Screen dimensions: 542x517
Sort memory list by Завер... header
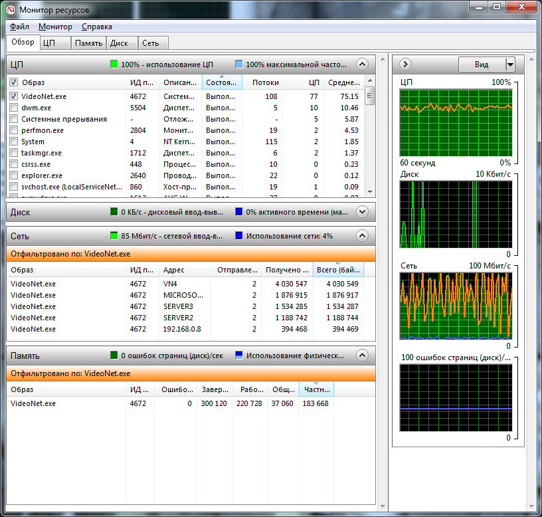pos(215,389)
